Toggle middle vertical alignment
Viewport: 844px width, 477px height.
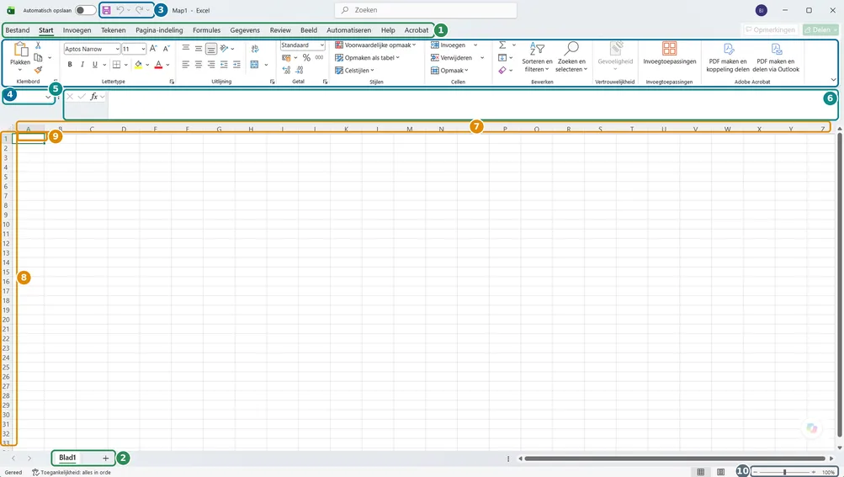[x=199, y=49]
